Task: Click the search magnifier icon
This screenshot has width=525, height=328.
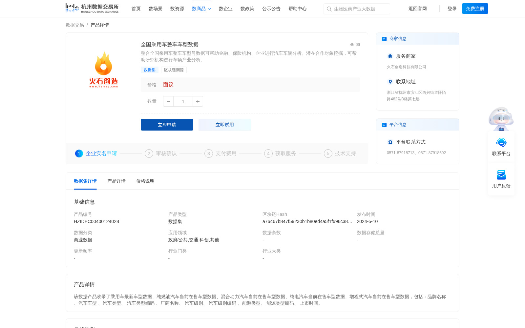Action: (x=329, y=9)
